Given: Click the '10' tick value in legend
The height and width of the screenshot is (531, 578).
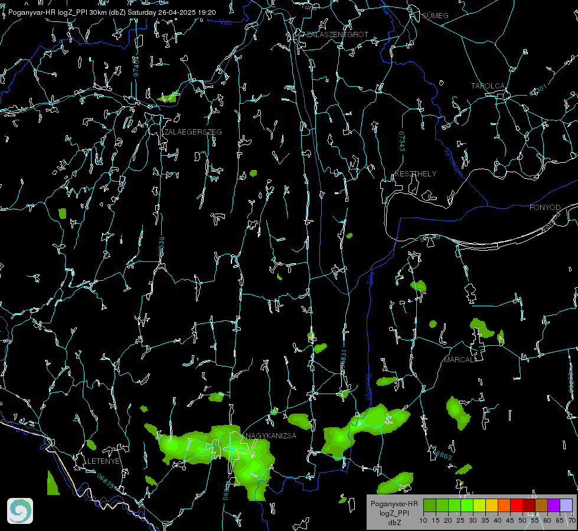Looking at the screenshot, I should (x=423, y=520).
